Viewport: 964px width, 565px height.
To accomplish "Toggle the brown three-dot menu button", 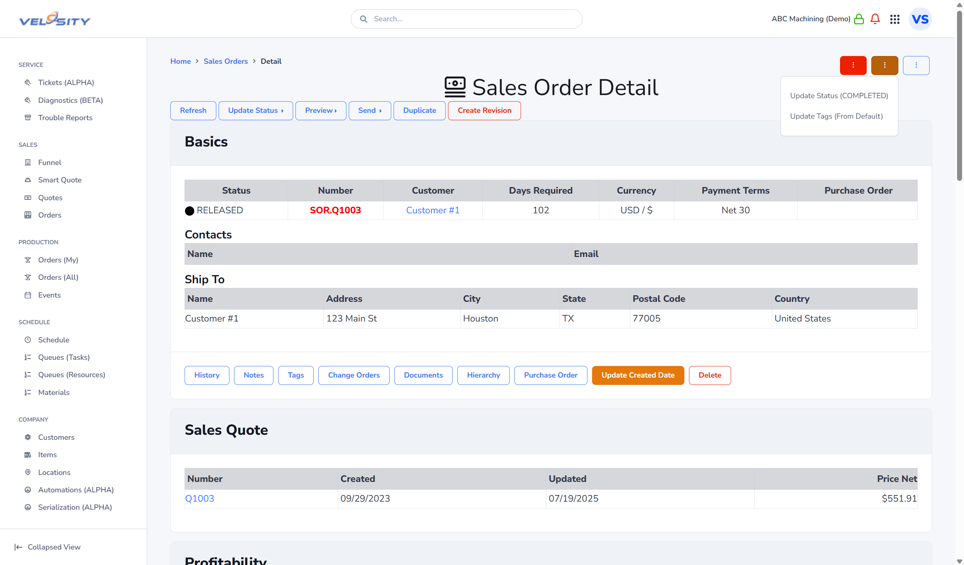I will 884,65.
